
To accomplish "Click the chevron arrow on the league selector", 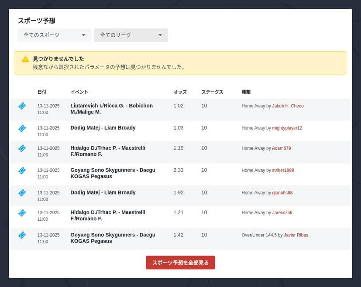I will tap(161, 35).
